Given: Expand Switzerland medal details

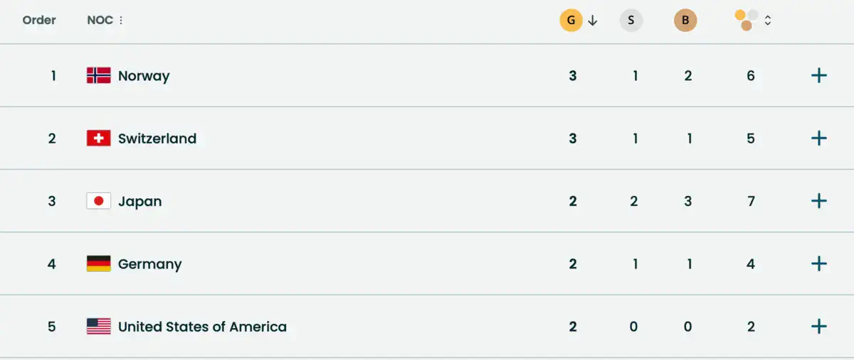Looking at the screenshot, I should coord(819,138).
